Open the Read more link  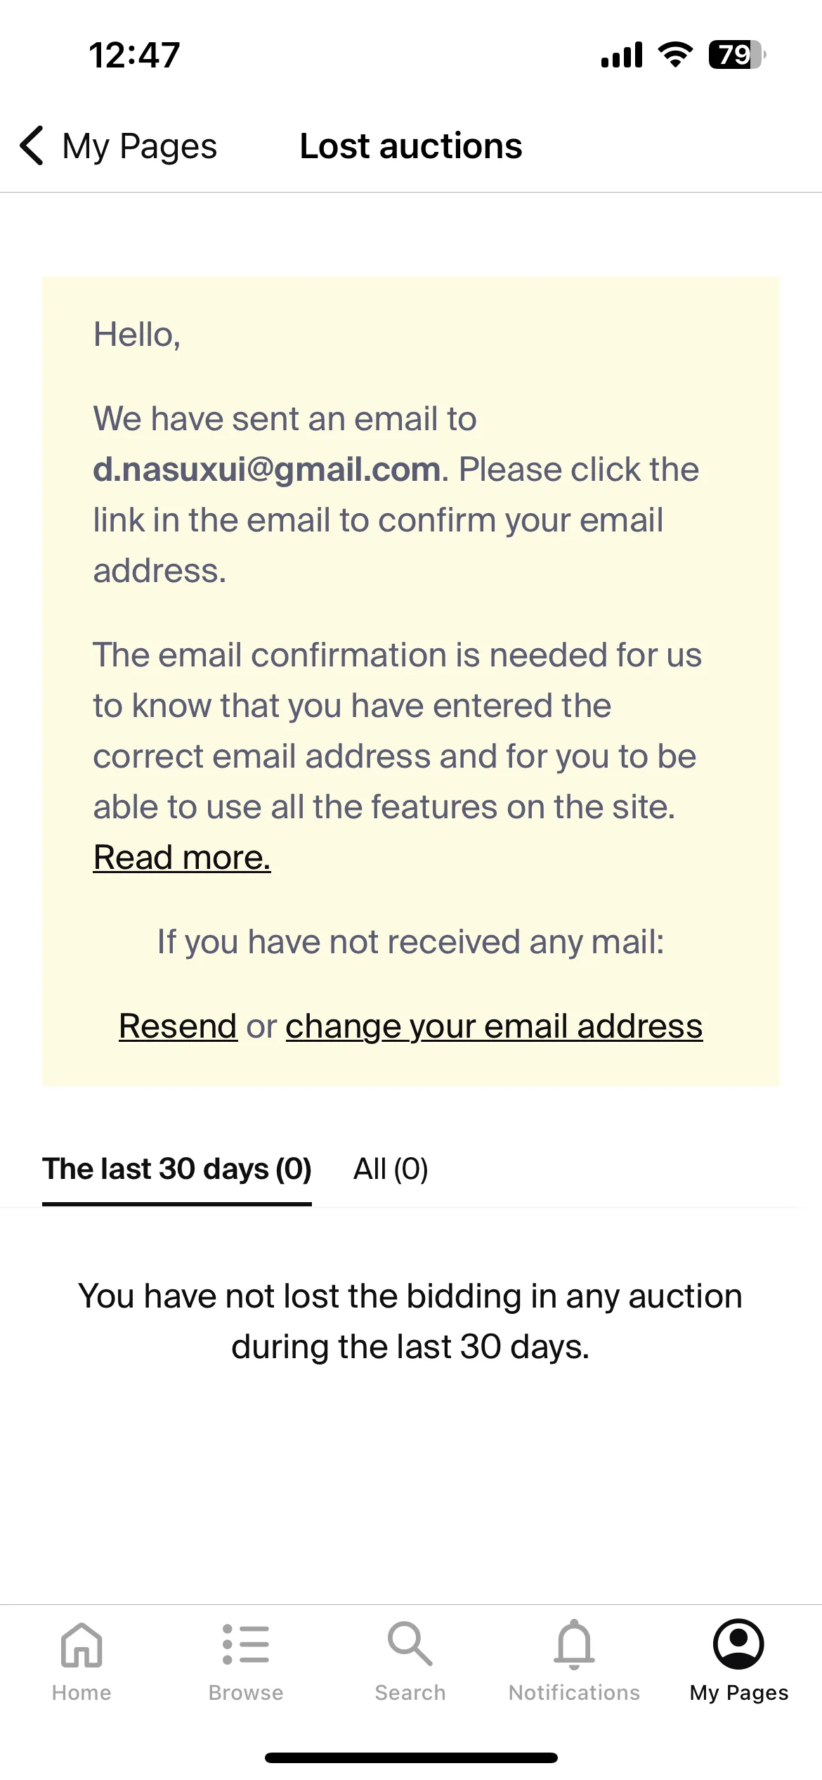pyautogui.click(x=182, y=858)
